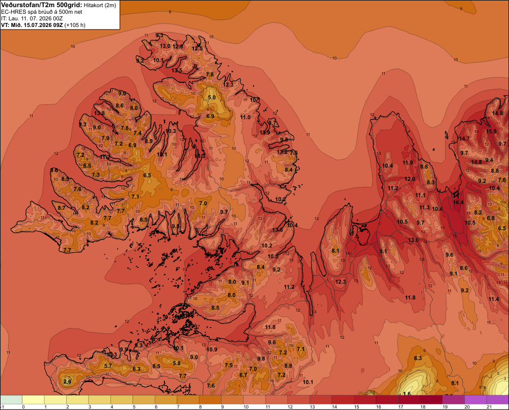Viewport: 509px width, 410px height.
Task: Select the 5.0 temperature value on the map
Action: pyautogui.click(x=212, y=97)
